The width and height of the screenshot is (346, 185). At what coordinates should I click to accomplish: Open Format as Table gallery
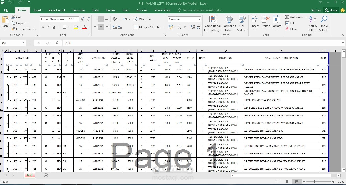pos(229,23)
